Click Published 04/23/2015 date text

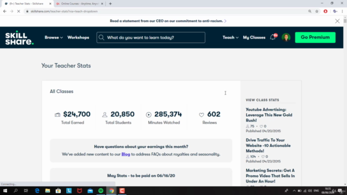[x=263, y=161]
